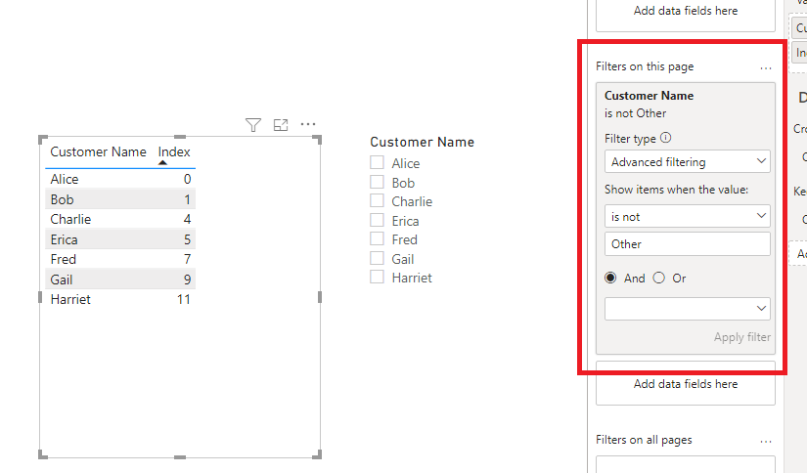
Task: Select the Gail row in table
Action: coord(120,279)
